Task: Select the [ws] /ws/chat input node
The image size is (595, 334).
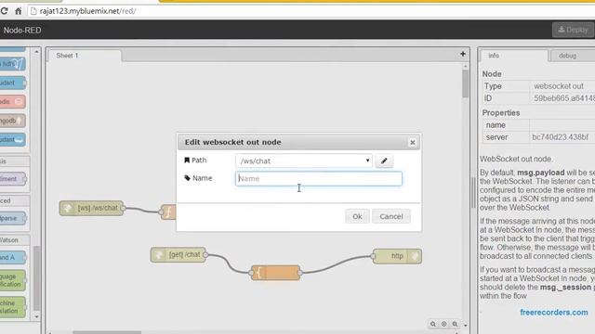Action: pos(91,208)
